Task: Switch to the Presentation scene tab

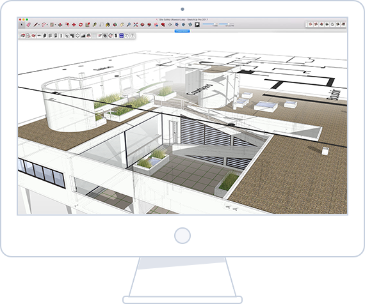Action: 182,31
